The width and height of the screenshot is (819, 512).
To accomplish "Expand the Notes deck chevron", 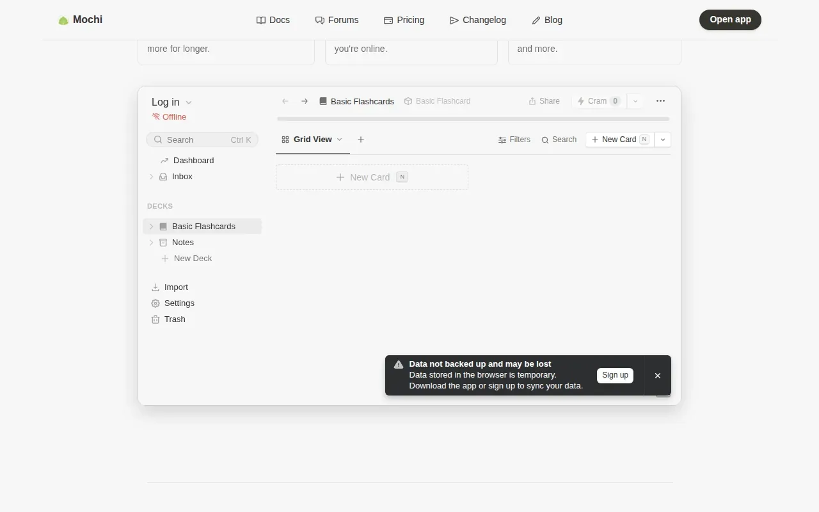I will click(x=152, y=243).
